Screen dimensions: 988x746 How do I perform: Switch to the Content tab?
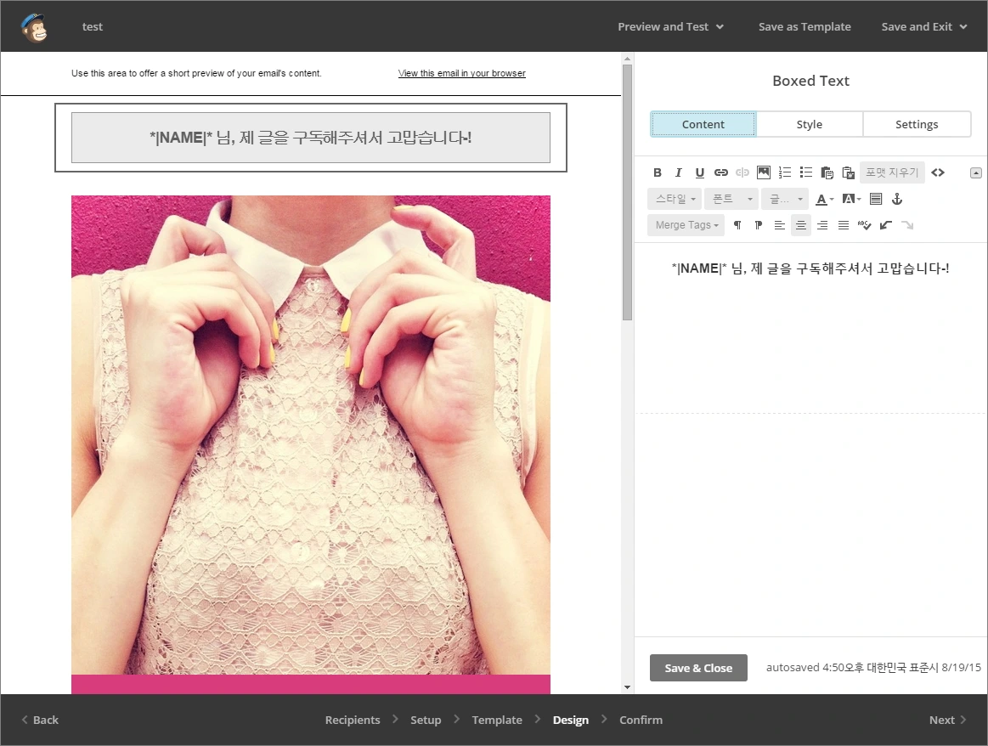click(703, 124)
